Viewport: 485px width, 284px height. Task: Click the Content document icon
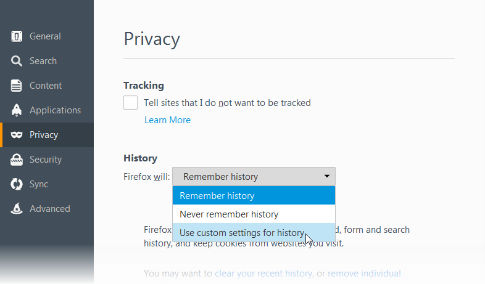17,86
